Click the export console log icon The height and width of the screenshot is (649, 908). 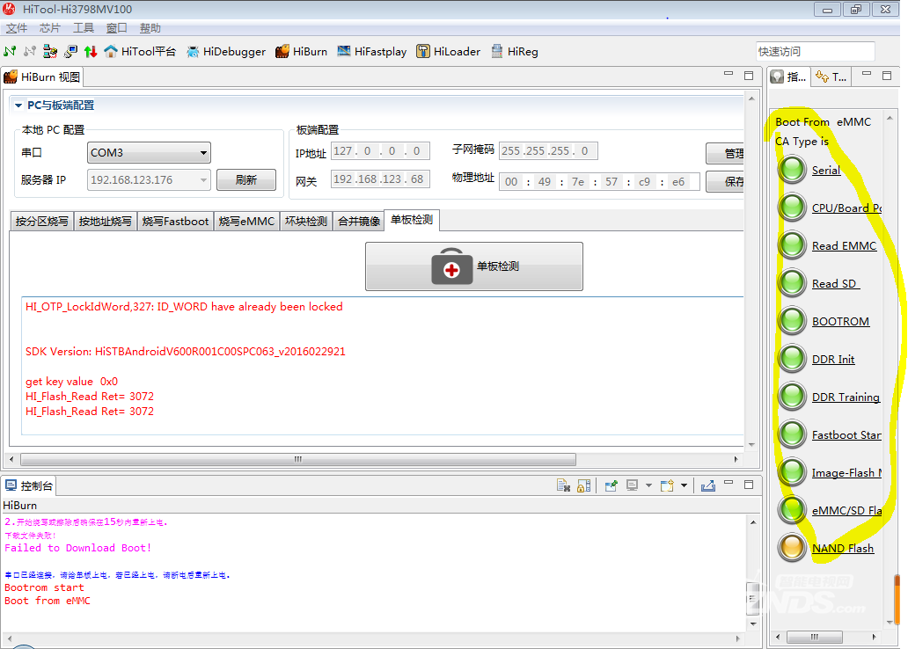click(708, 485)
